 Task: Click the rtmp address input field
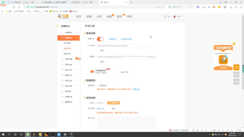pos(126,46)
